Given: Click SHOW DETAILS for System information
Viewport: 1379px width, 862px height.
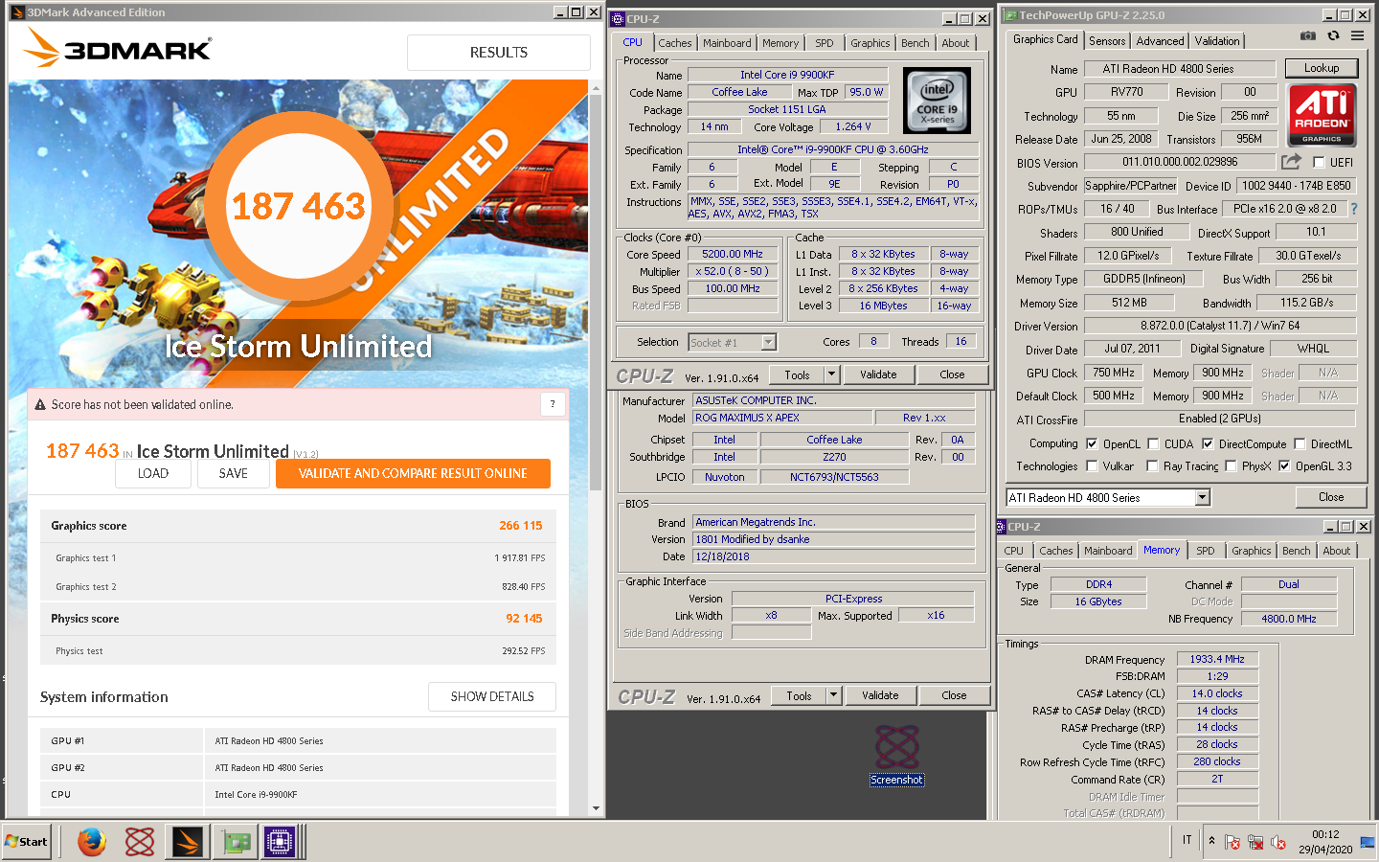Looking at the screenshot, I should [x=492, y=696].
